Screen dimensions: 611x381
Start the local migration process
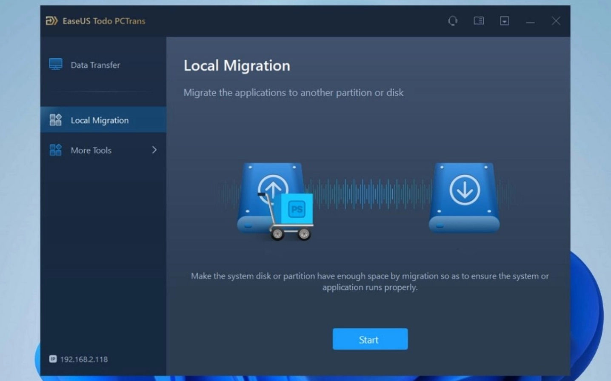click(369, 339)
